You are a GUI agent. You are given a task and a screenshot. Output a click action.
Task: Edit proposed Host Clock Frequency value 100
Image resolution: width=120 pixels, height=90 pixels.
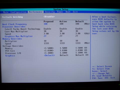(45, 24)
